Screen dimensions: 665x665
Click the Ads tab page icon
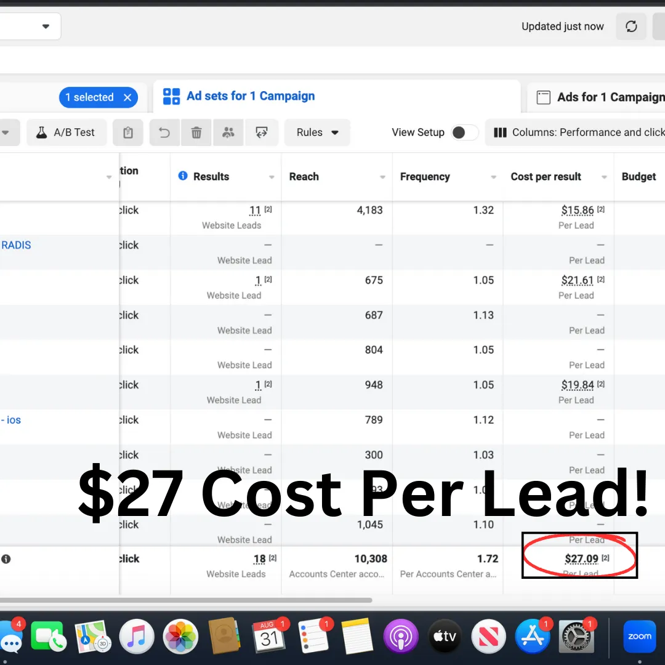[x=543, y=97]
